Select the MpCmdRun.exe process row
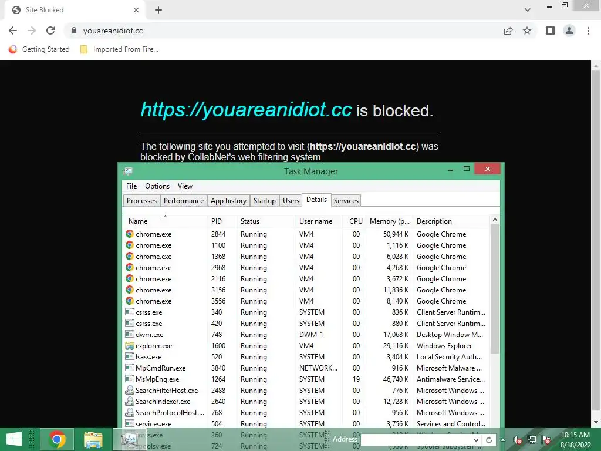Viewport: 601px width, 451px height. pyautogui.click(x=306, y=368)
